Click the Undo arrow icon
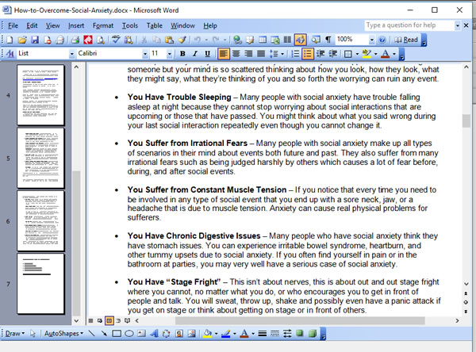The image size is (476, 352). [198, 40]
